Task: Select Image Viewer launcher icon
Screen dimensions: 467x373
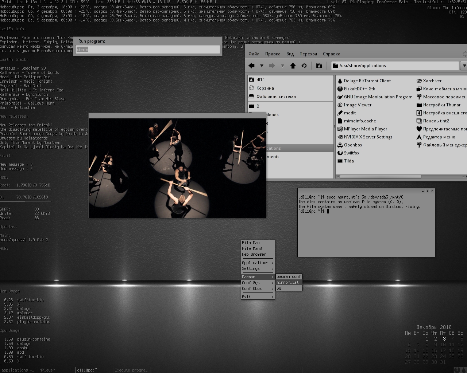Action: click(x=340, y=105)
